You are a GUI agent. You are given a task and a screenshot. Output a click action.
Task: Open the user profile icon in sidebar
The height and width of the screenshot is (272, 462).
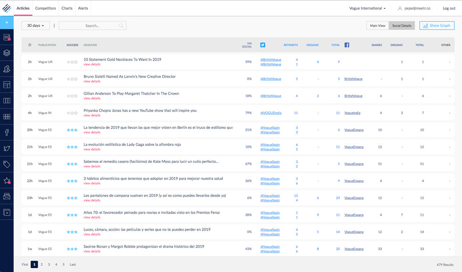click(7, 69)
